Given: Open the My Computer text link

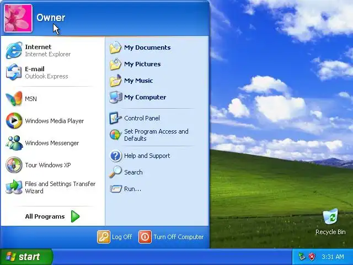Looking at the screenshot, I should pyautogui.click(x=145, y=97).
